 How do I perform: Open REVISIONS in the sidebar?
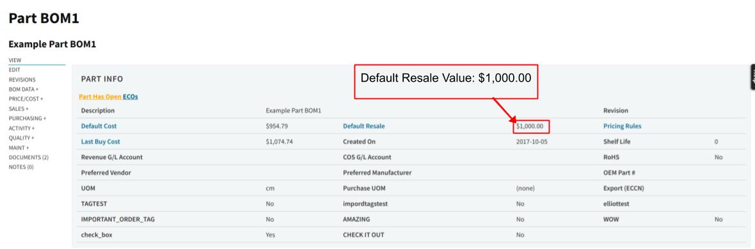[x=22, y=80]
